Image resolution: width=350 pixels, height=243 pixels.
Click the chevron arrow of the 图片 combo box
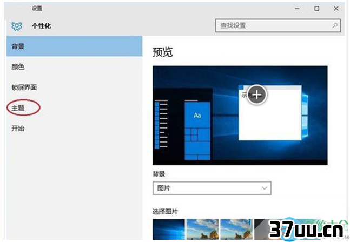[x=265, y=188]
